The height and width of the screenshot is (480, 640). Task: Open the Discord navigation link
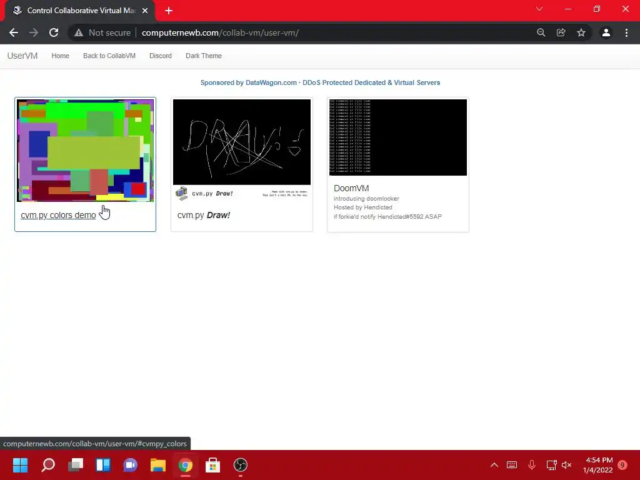pyautogui.click(x=161, y=56)
